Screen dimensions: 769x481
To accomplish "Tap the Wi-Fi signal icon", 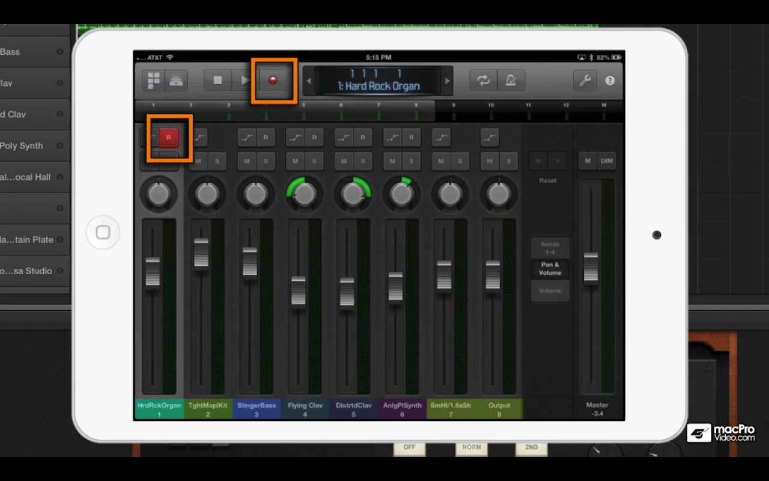I will pos(170,58).
